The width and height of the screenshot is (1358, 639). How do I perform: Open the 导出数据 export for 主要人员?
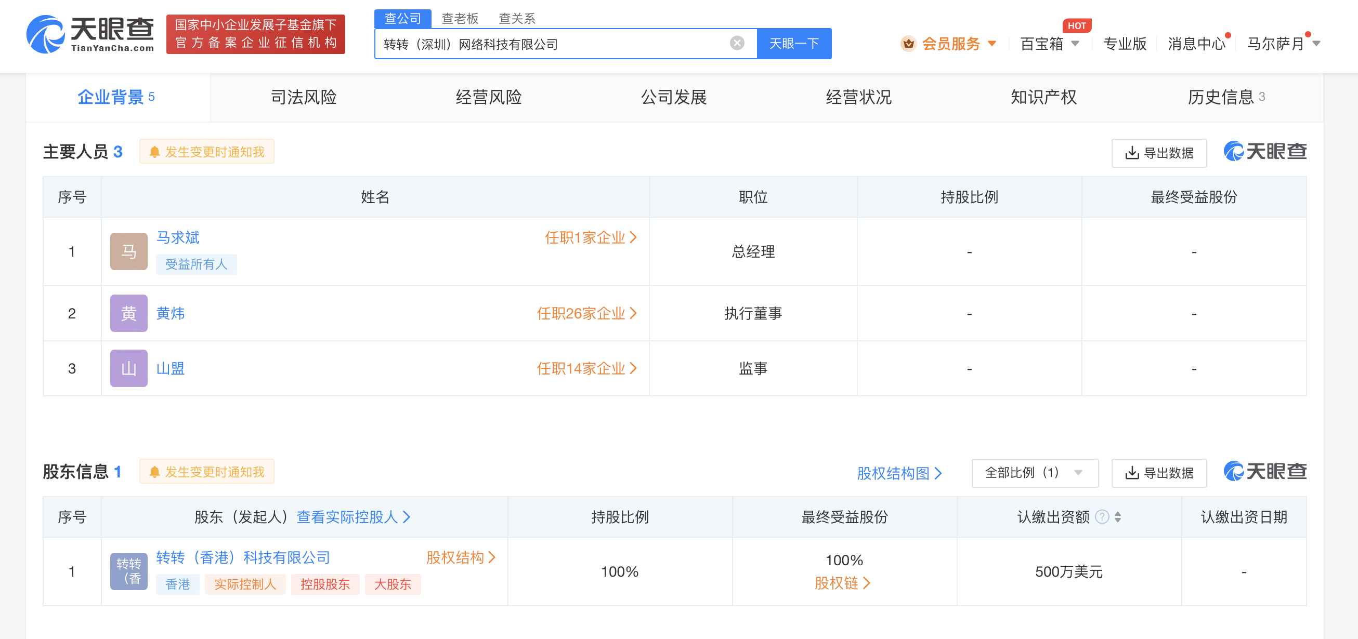1158,152
